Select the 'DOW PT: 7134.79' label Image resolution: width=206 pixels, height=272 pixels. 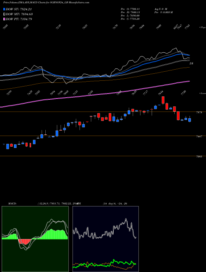pos(19,19)
